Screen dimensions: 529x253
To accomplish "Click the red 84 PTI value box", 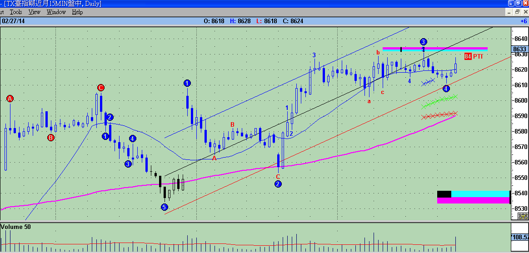I will click(468, 56).
